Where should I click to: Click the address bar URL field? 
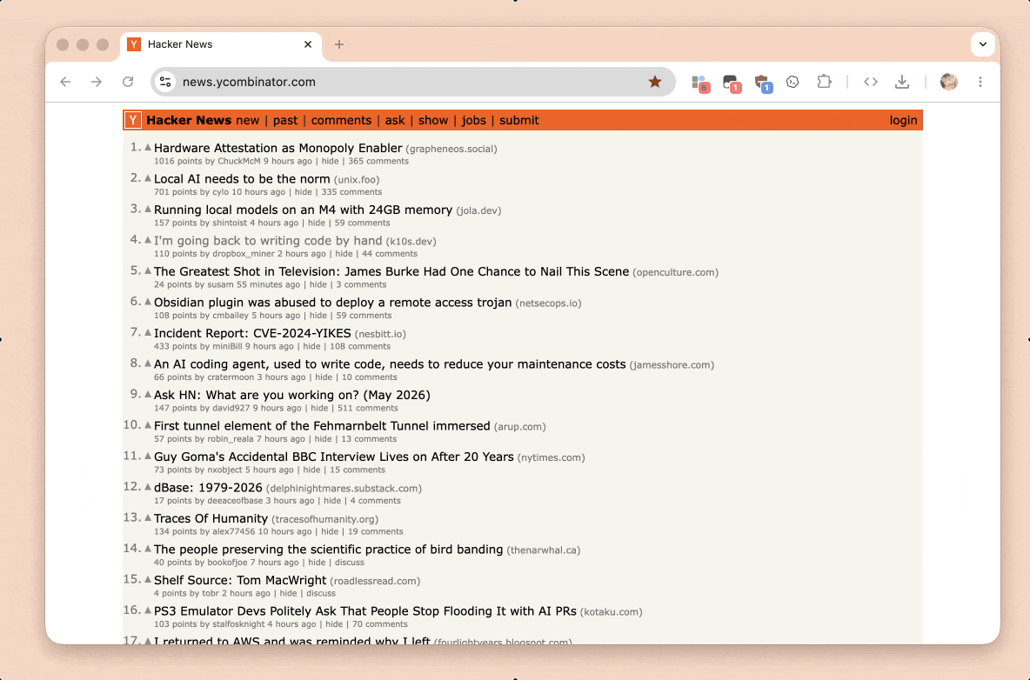(x=412, y=82)
